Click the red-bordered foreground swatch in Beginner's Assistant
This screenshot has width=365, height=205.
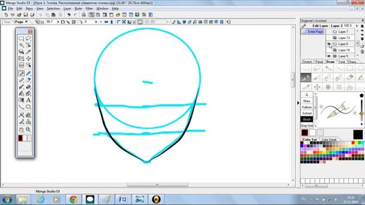(x=305, y=133)
